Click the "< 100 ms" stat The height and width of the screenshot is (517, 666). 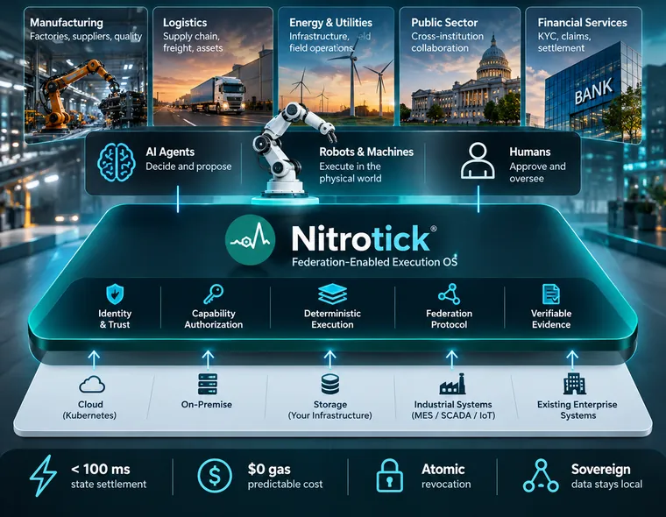click(x=101, y=470)
